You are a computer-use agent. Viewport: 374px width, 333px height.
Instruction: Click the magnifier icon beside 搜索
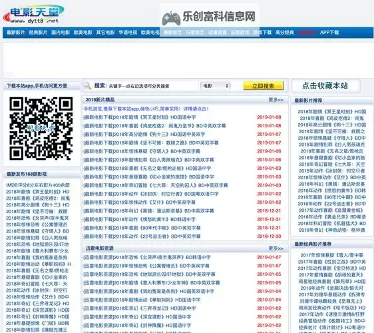click(88, 86)
